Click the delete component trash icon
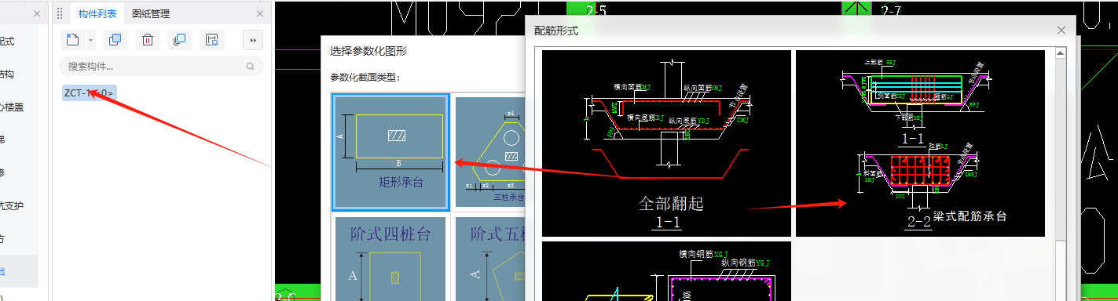The image size is (1118, 301). (147, 40)
